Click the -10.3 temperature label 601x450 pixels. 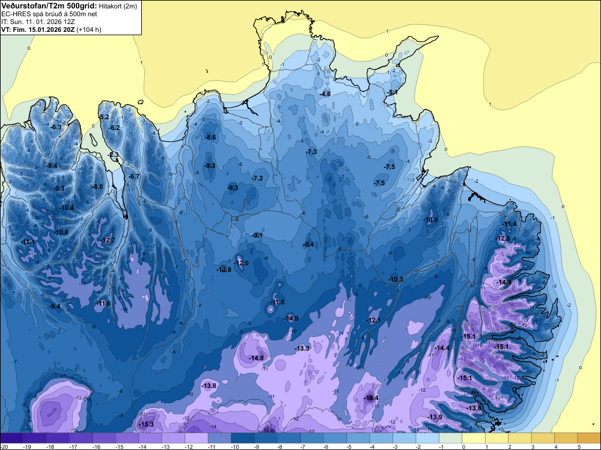click(x=395, y=279)
